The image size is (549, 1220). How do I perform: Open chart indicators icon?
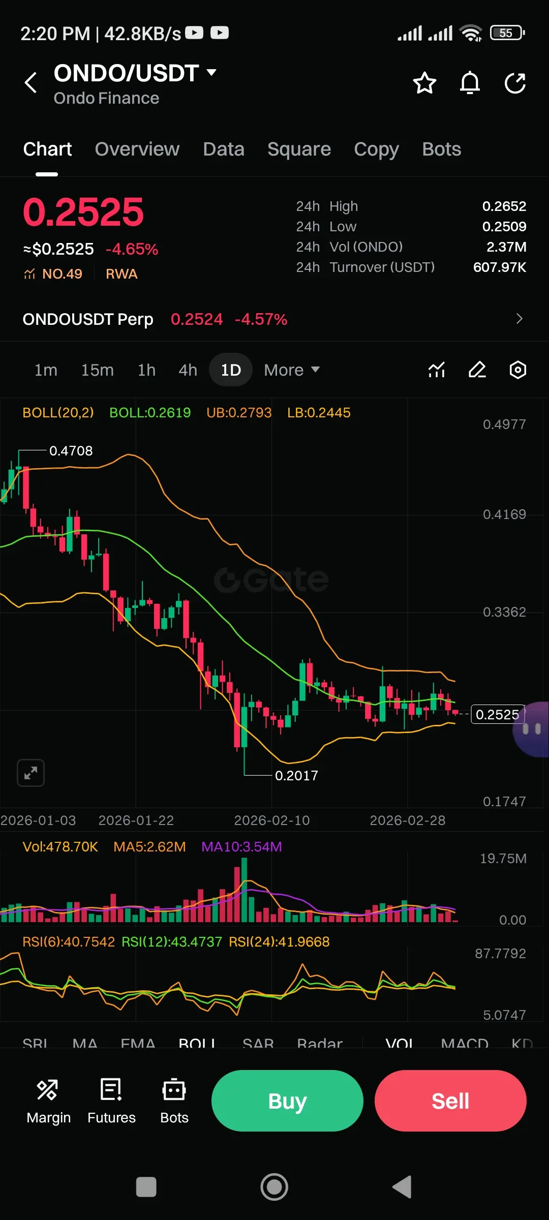pos(437,370)
